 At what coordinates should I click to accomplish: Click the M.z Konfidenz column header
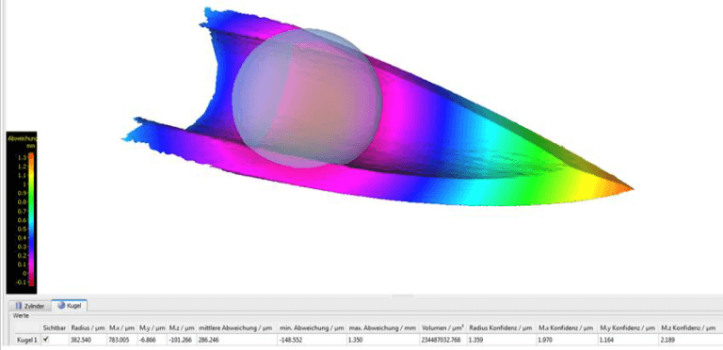click(x=688, y=328)
